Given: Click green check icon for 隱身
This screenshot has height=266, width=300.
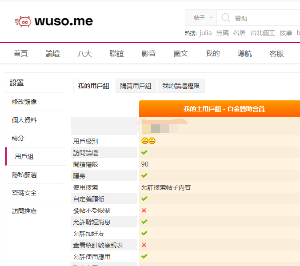Looking at the screenshot, I should (x=144, y=175).
